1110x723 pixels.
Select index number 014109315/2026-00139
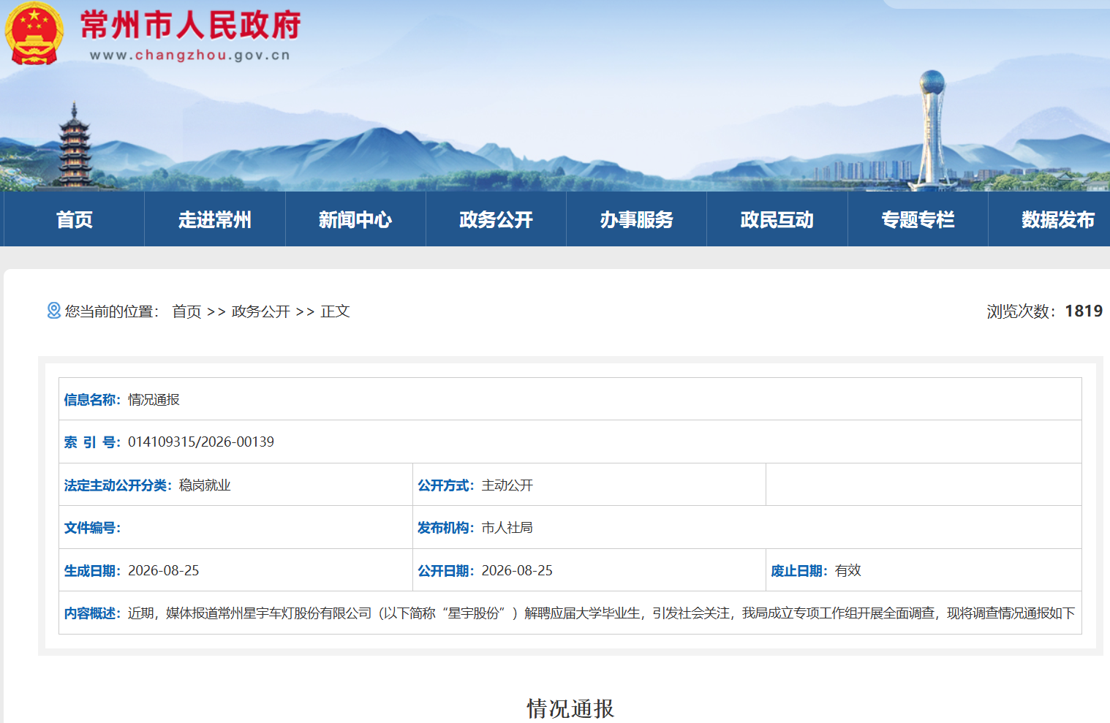pos(201,442)
